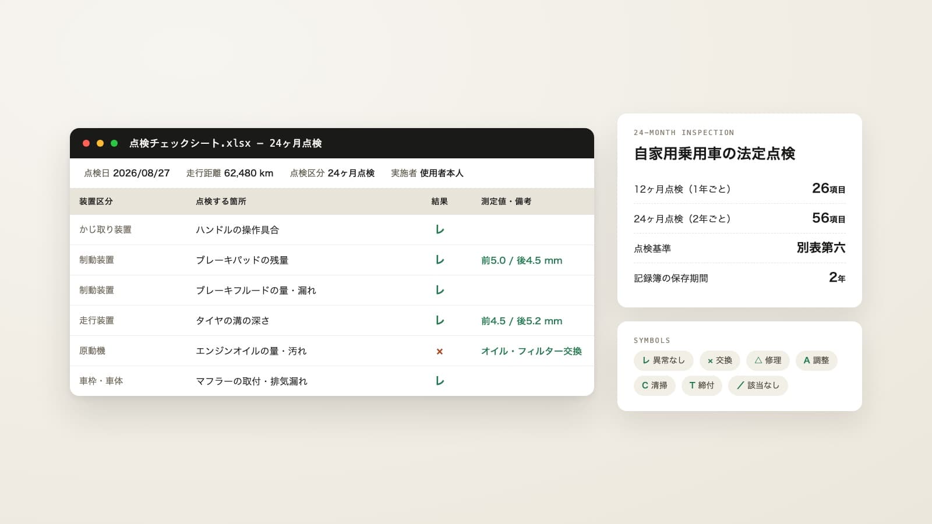Viewport: 932px width, 524px height.
Task: Select the 異常なし symbol chip
Action: coord(663,360)
